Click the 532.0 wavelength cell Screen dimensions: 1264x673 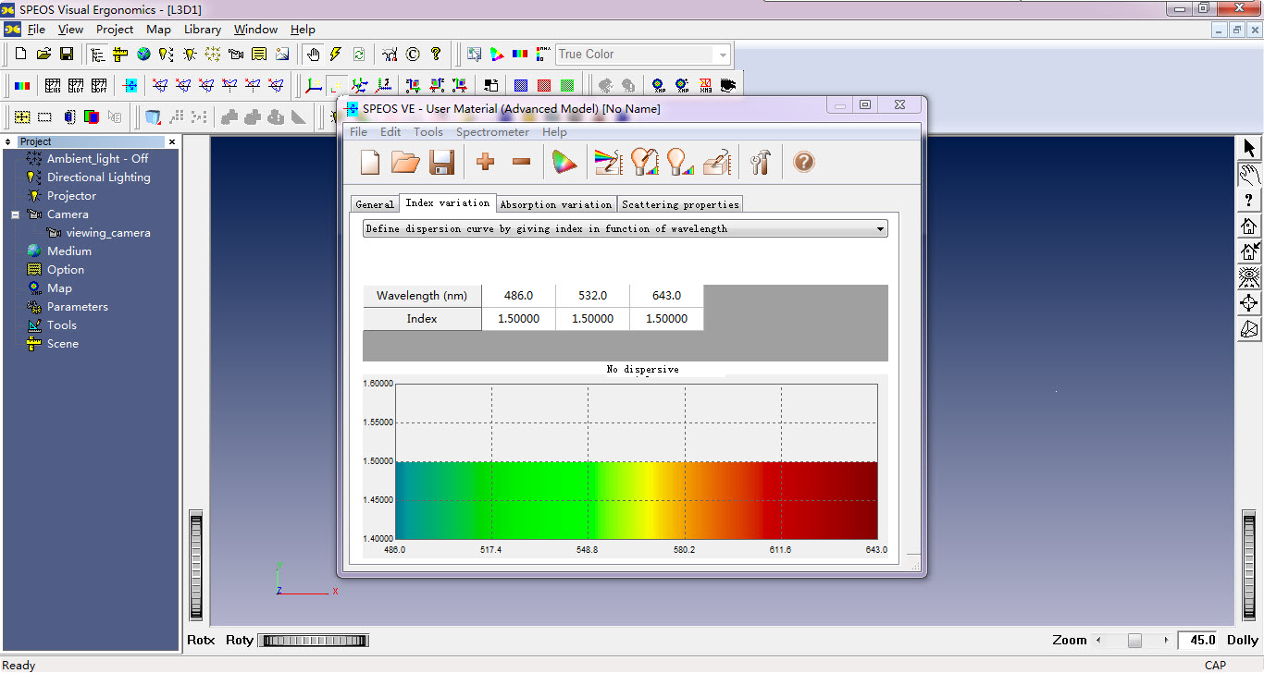[x=592, y=296]
